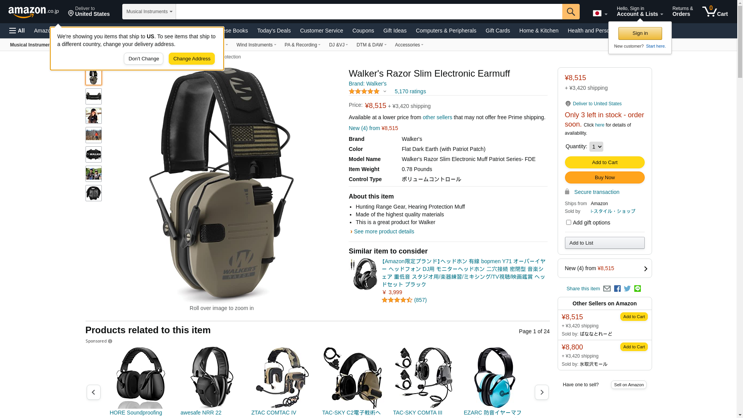743x418 pixels.
Task: Click the Buy Now button
Action: pos(604,178)
